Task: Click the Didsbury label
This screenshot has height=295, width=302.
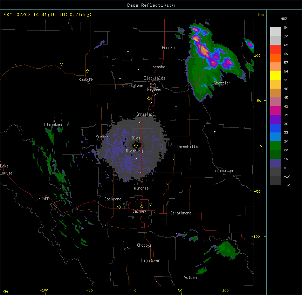Action: point(135,151)
